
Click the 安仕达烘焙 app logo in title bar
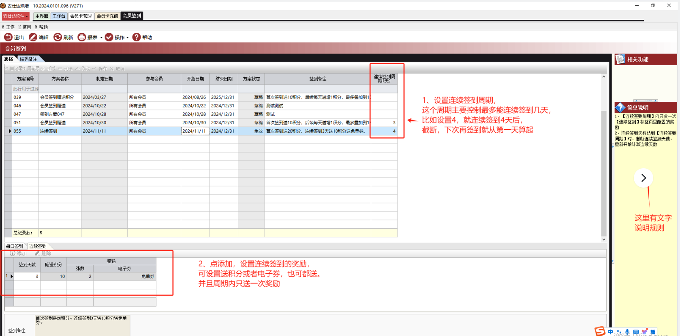(x=3, y=6)
